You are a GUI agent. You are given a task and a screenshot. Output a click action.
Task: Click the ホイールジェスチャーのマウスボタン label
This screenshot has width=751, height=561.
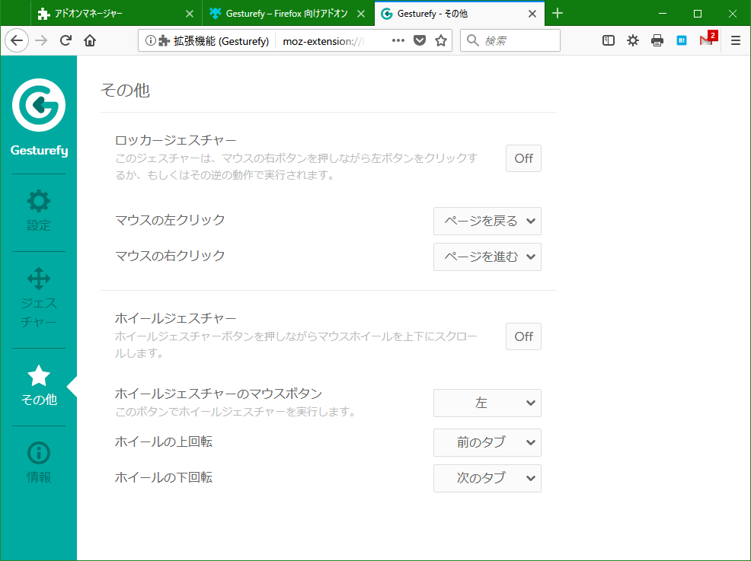coord(219,394)
